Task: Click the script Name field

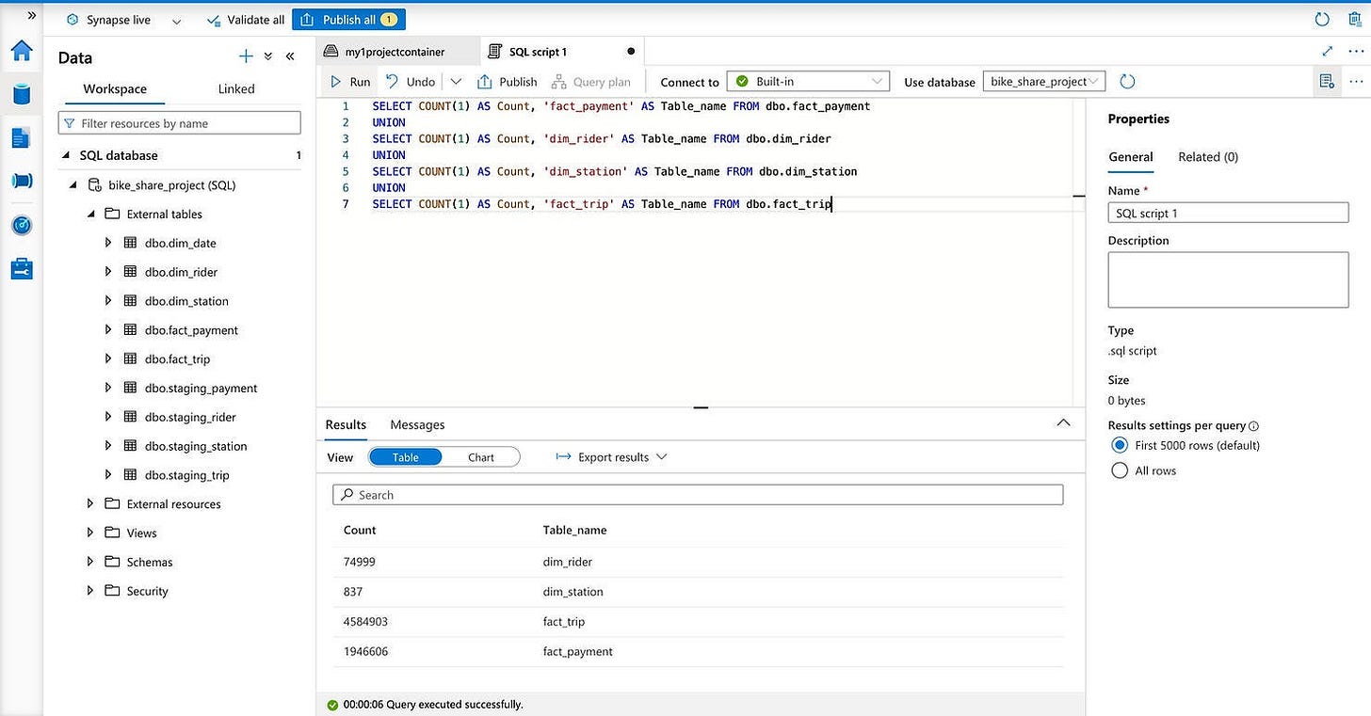Action: (1228, 213)
